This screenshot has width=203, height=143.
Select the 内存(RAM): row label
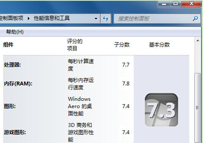coord(18,84)
